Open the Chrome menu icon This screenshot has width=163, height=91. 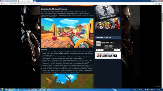[x=161, y=4]
